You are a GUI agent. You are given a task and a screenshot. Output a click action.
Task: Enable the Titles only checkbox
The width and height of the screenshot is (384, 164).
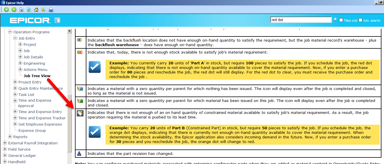[341, 20]
